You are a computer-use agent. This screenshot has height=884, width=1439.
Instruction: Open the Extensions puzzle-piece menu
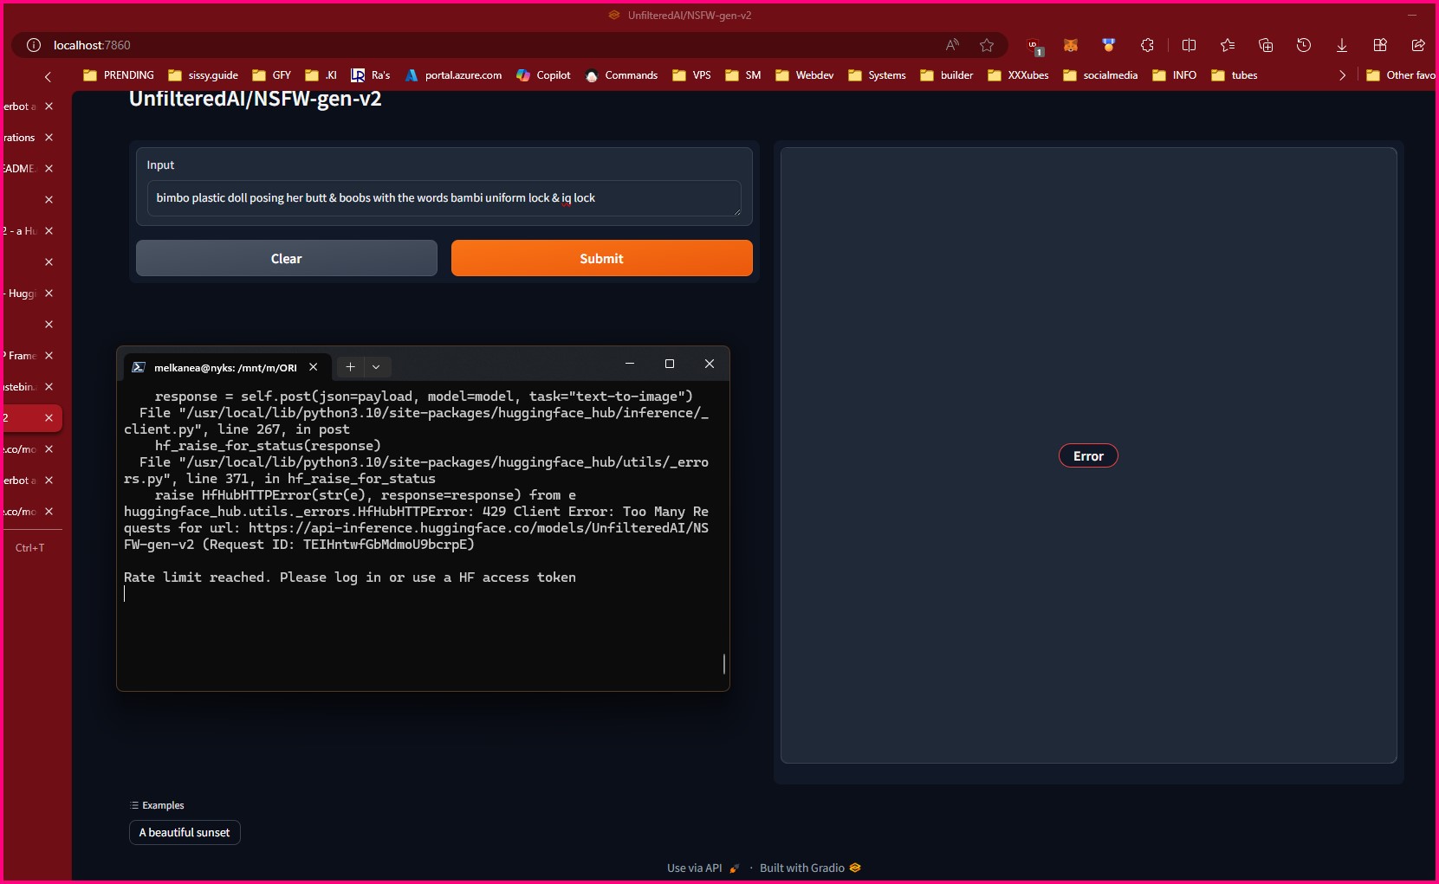[x=1147, y=45]
